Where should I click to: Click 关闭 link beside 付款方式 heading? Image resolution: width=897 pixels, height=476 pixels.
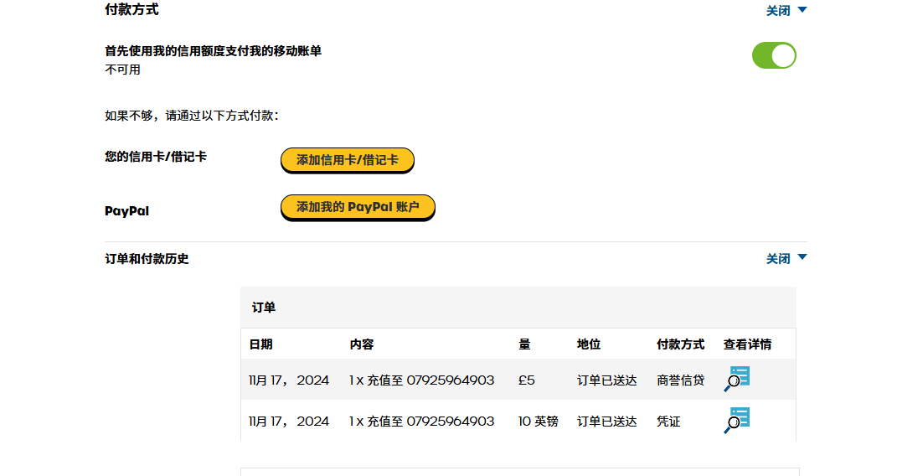tap(778, 11)
